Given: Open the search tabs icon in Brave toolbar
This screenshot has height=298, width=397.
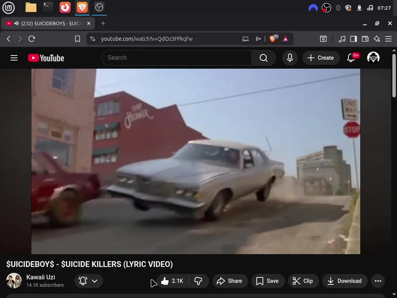Looking at the screenshot, I should tap(323, 39).
